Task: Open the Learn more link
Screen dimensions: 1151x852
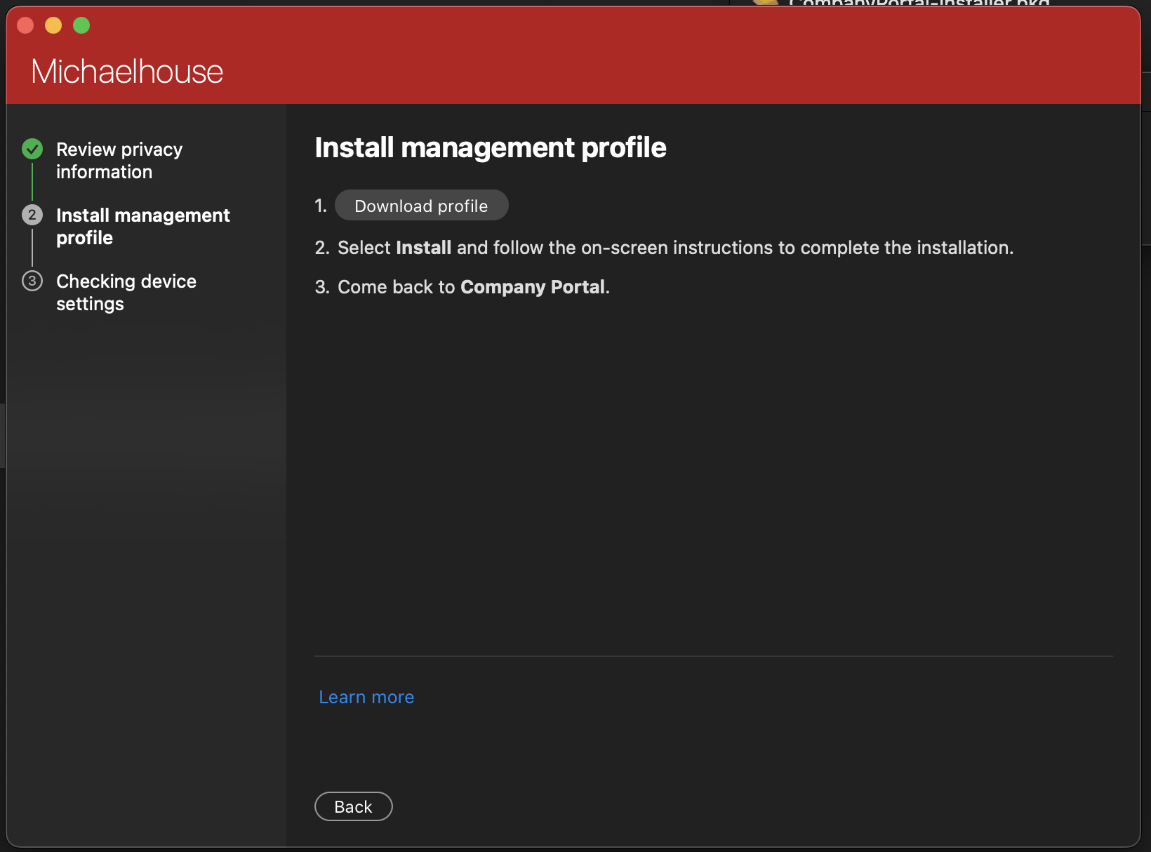Action: pyautogui.click(x=366, y=697)
